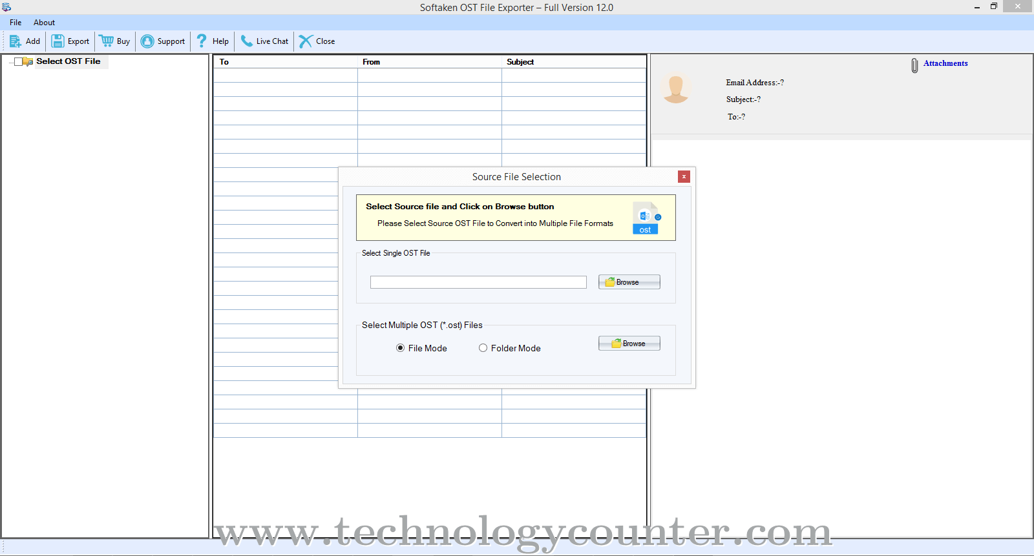Open the File menu
This screenshot has width=1034, height=556.
(16, 23)
